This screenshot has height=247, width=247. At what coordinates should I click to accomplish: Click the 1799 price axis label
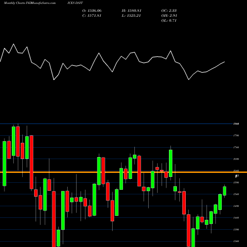(x=236, y=135)
